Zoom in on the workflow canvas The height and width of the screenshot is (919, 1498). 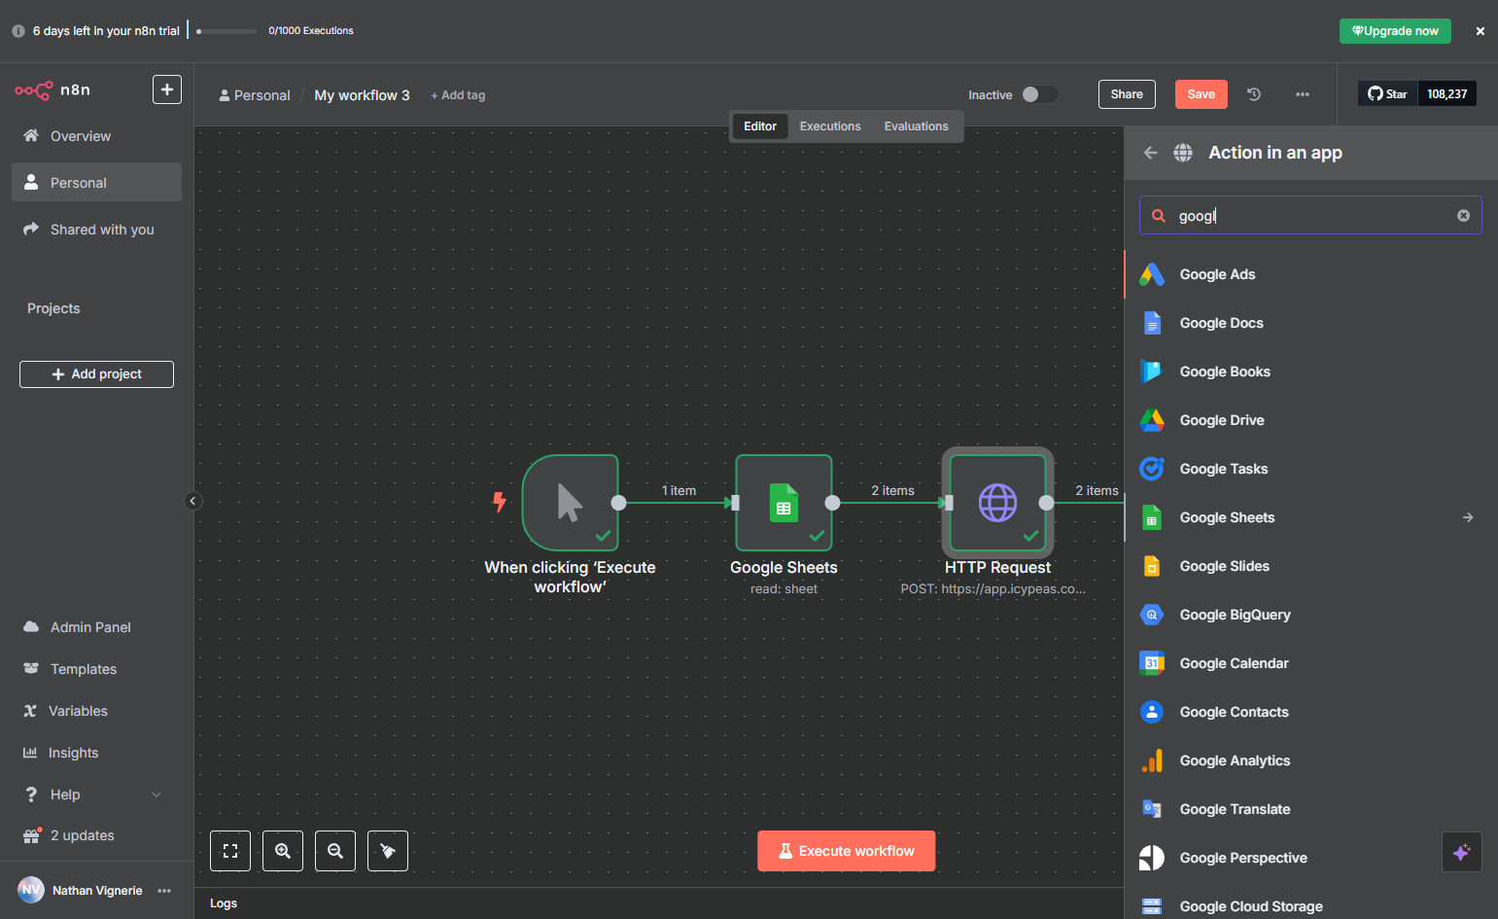pos(283,851)
